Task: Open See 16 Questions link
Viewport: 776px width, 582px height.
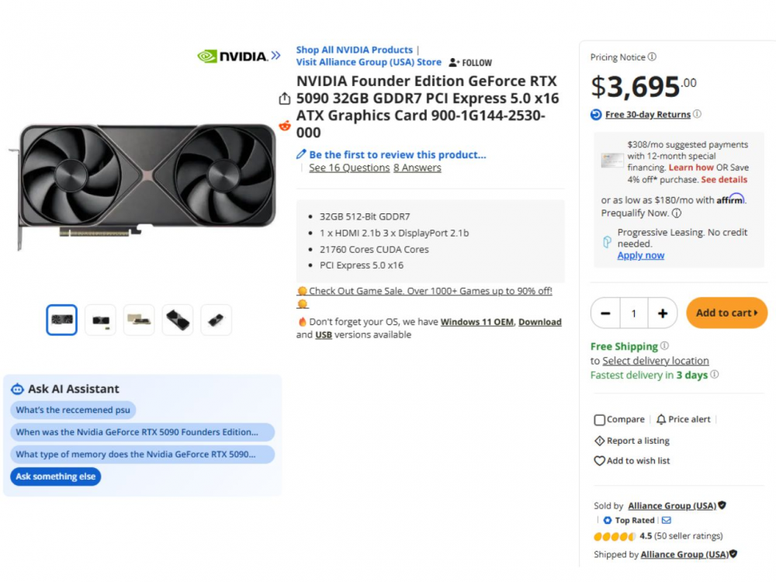Action: [x=349, y=168]
